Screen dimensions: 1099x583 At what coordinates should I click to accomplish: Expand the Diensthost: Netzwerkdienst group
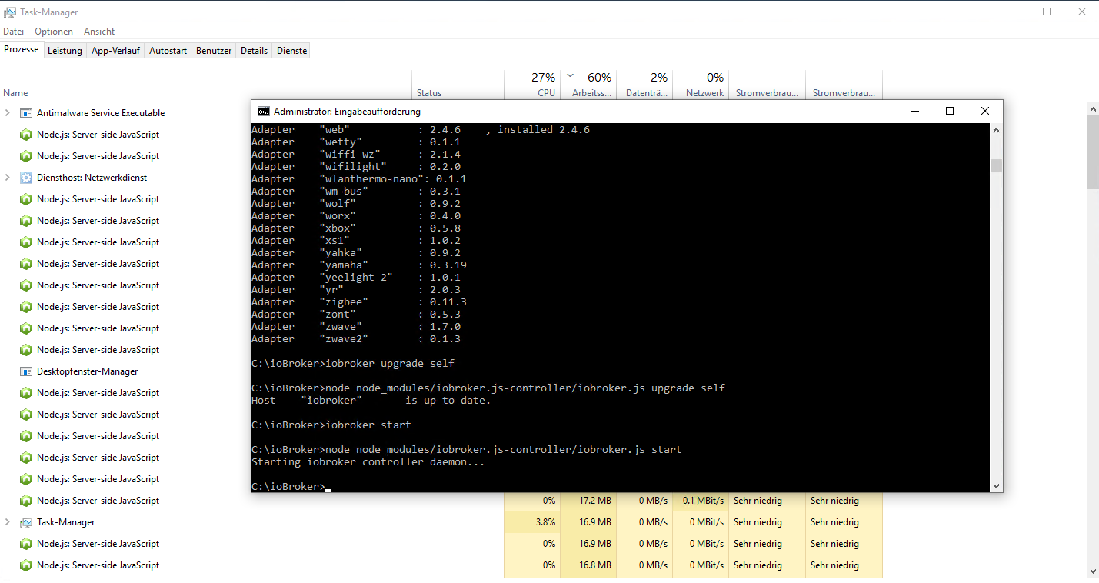point(8,178)
